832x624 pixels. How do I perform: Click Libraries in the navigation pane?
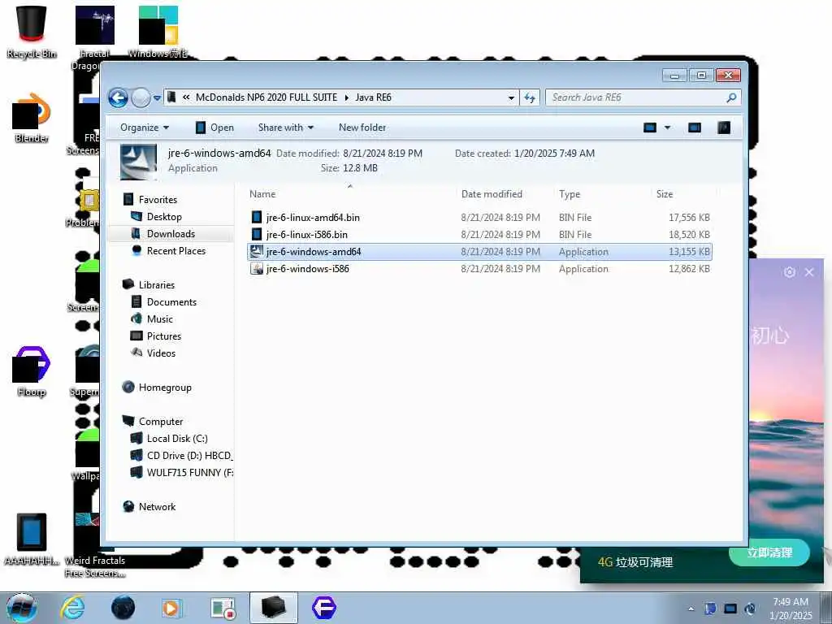[x=157, y=285]
